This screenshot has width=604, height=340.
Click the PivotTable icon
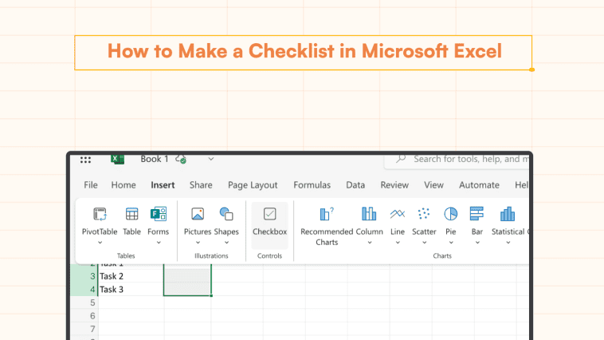point(100,215)
